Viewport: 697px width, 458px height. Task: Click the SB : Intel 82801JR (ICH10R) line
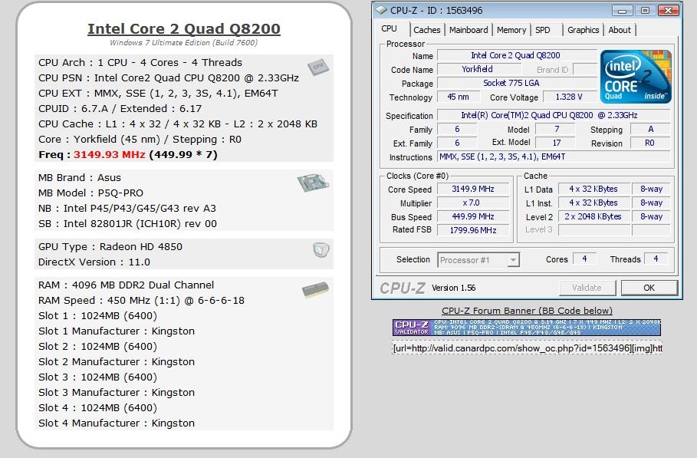127,224
